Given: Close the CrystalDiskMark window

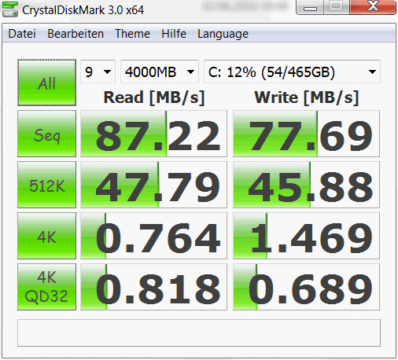Looking at the screenshot, I should [373, 7].
